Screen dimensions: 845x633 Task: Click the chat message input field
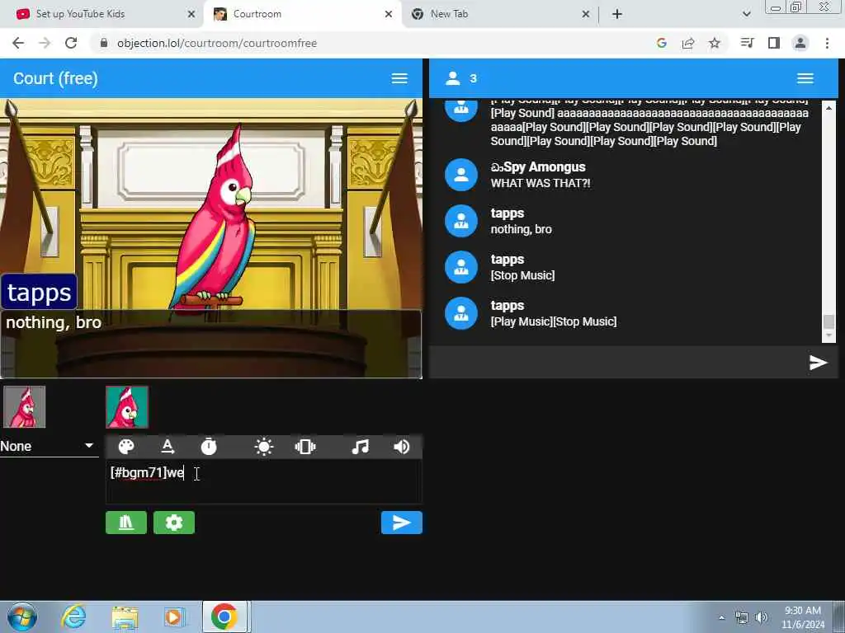(x=618, y=363)
